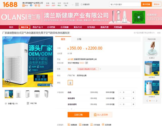162x126 pixels.
Task: Increase quantity for 活性炭滤网 row
Action: 133,104
